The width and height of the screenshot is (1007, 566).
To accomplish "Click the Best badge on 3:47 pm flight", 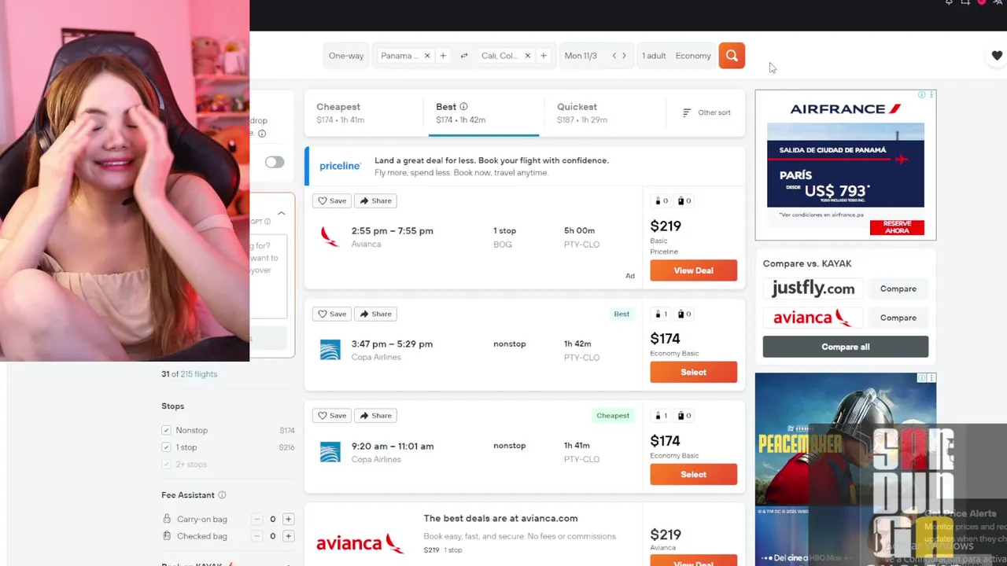I will [x=622, y=314].
